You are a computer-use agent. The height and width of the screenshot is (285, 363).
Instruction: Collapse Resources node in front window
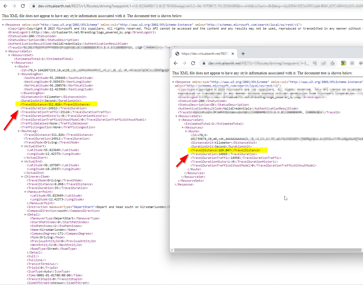(183, 128)
